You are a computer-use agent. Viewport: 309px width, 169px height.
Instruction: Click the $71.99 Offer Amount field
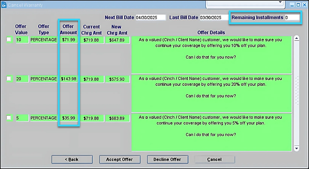pyautogui.click(x=69, y=40)
